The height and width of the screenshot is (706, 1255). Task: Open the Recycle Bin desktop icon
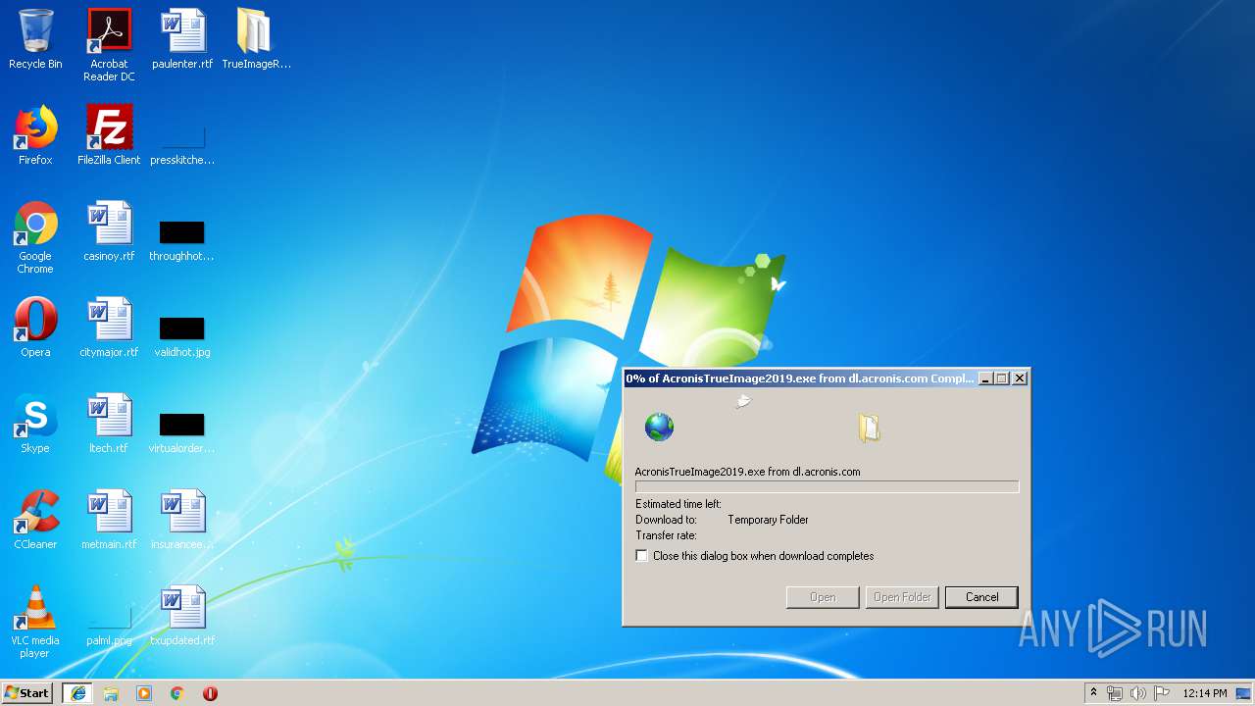coord(35,40)
